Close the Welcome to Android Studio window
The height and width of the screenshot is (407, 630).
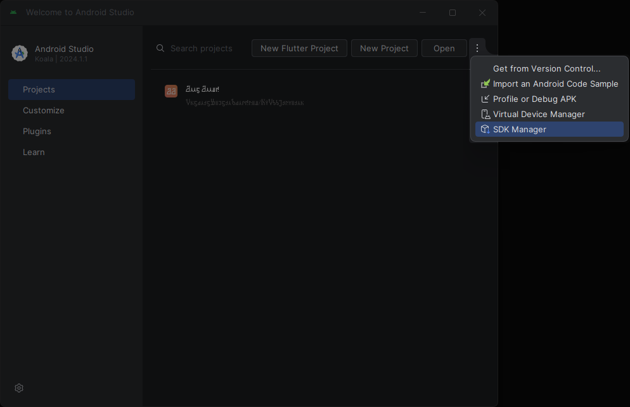point(482,13)
